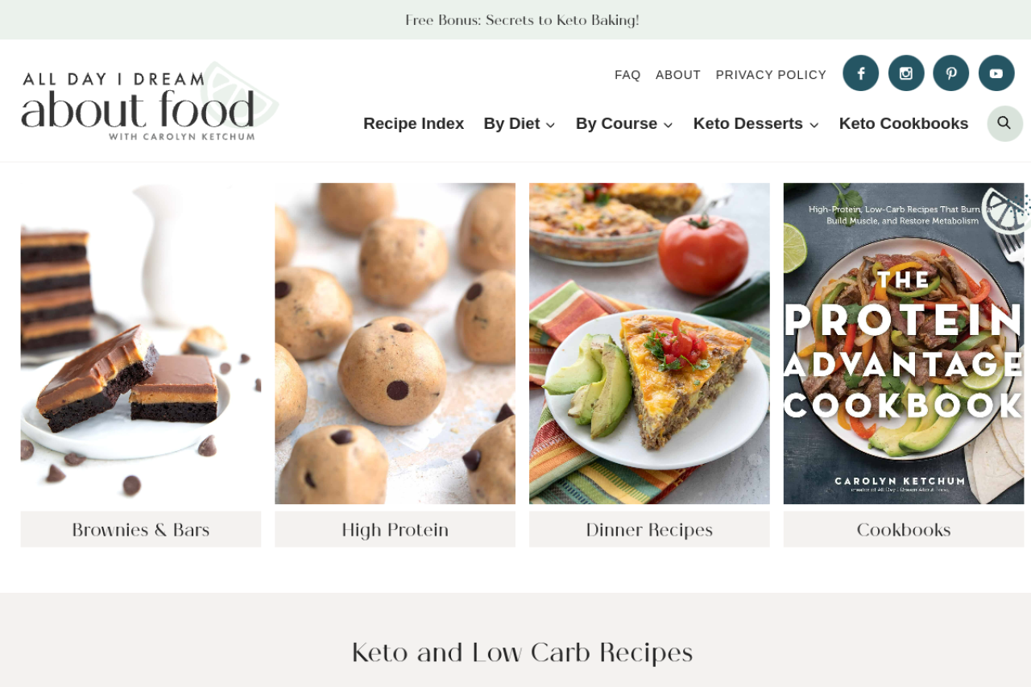Image resolution: width=1031 pixels, height=687 pixels.
Task: Select the Brownies & Bars category button
Action: click(141, 529)
